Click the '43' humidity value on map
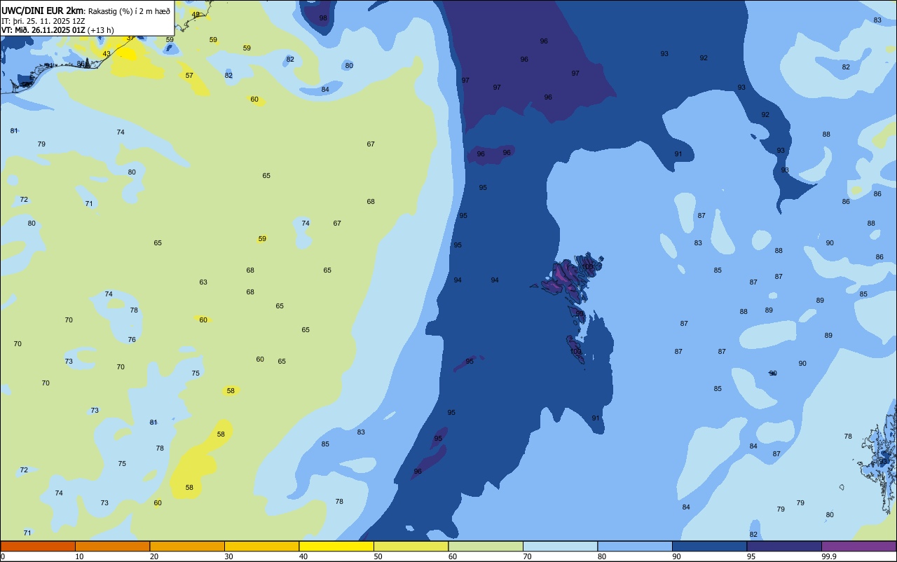 pos(107,54)
